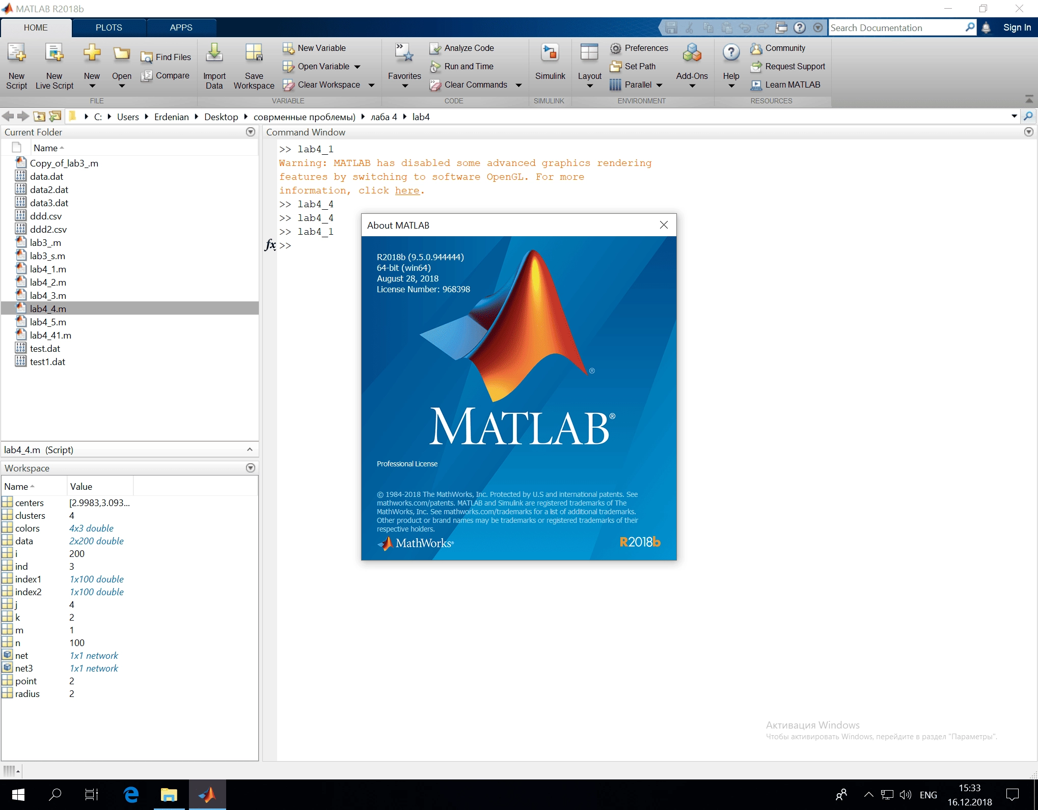Switch to PLOTS tab
The image size is (1038, 810).
[108, 27]
